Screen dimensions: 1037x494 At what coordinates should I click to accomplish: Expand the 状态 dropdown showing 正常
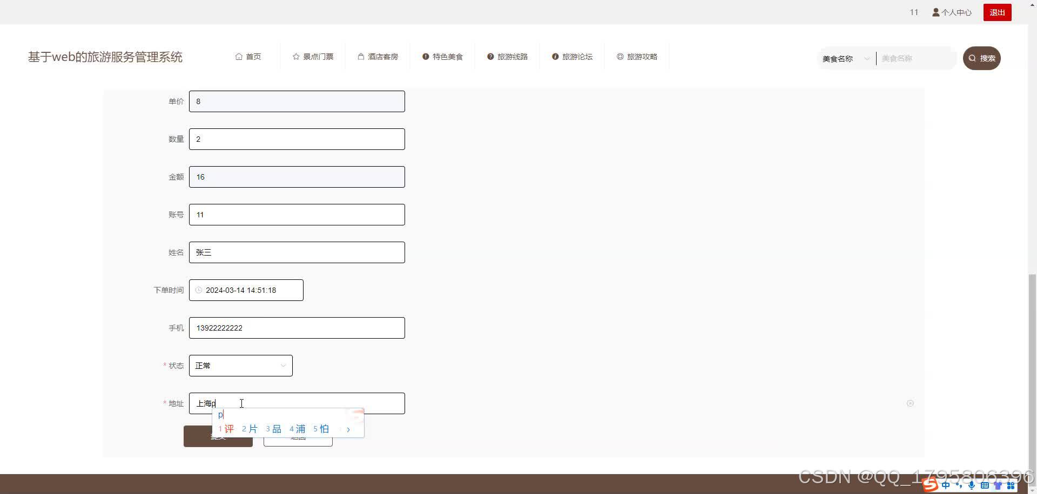coord(240,366)
